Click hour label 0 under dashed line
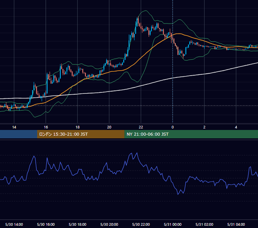The height and width of the screenshot is (228, 258). (173, 127)
